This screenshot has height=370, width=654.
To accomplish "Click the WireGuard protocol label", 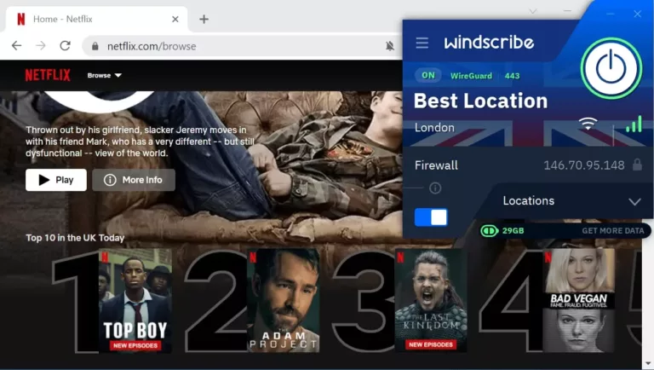I will [471, 76].
